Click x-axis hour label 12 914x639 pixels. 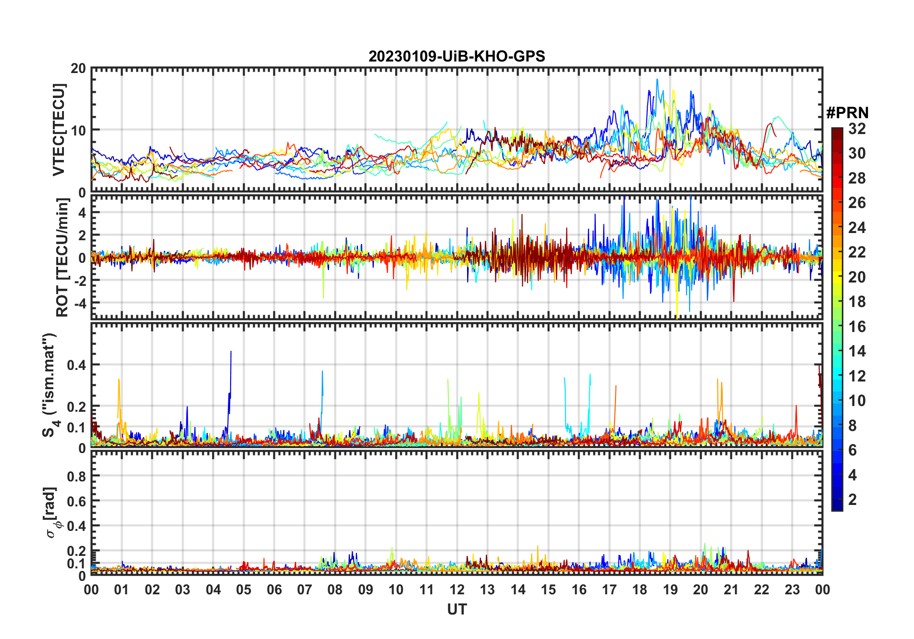[x=457, y=590]
